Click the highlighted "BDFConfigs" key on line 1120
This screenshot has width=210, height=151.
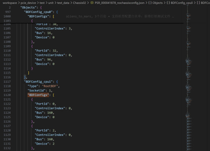point(38,95)
